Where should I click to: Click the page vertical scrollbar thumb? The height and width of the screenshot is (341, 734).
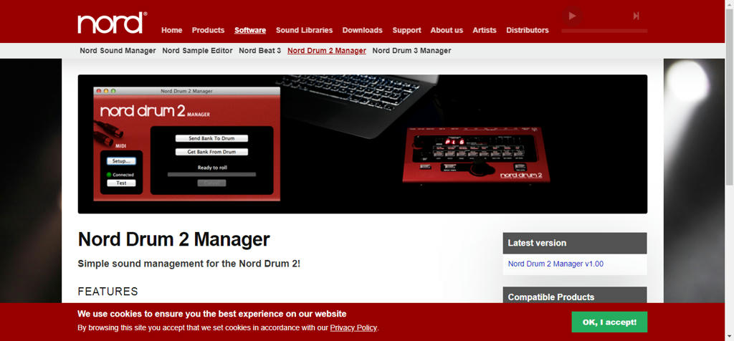pyautogui.click(x=729, y=96)
